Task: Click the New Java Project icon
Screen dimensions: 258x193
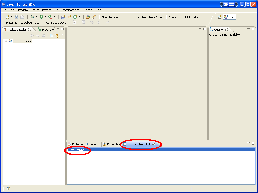Action: 63,17
